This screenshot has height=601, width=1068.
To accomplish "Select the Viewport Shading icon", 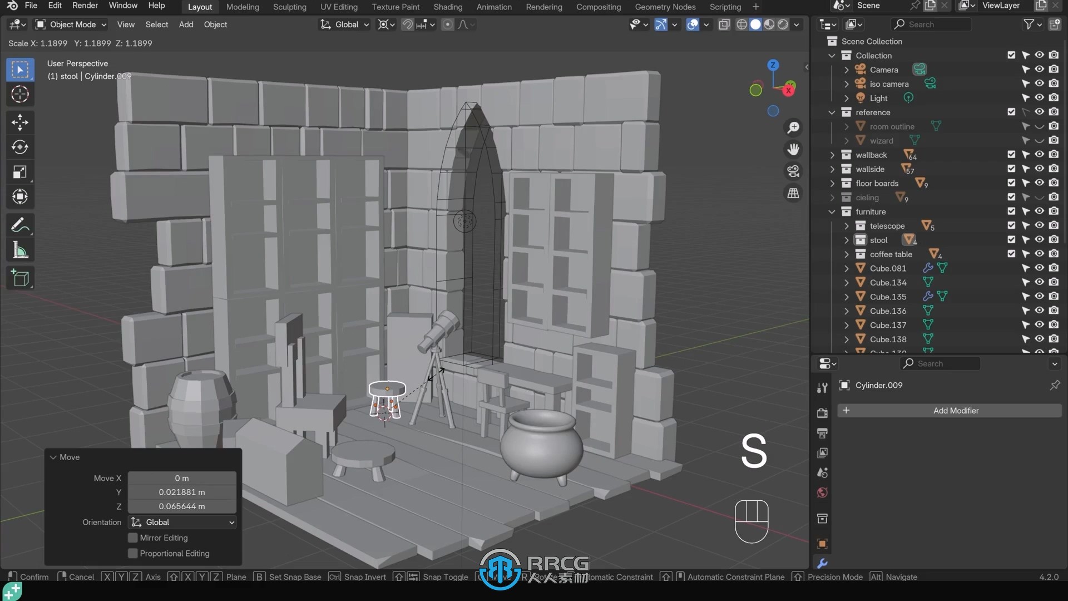I will 755,23.
